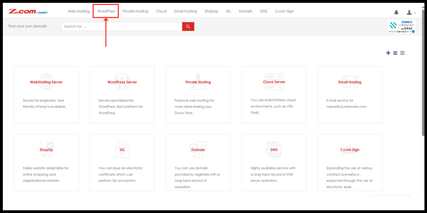Open the Private Hosting card title
Viewport: 427px width, 213px height.
(198, 82)
